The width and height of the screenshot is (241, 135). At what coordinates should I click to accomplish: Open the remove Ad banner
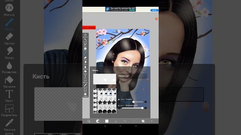click(120, 9)
